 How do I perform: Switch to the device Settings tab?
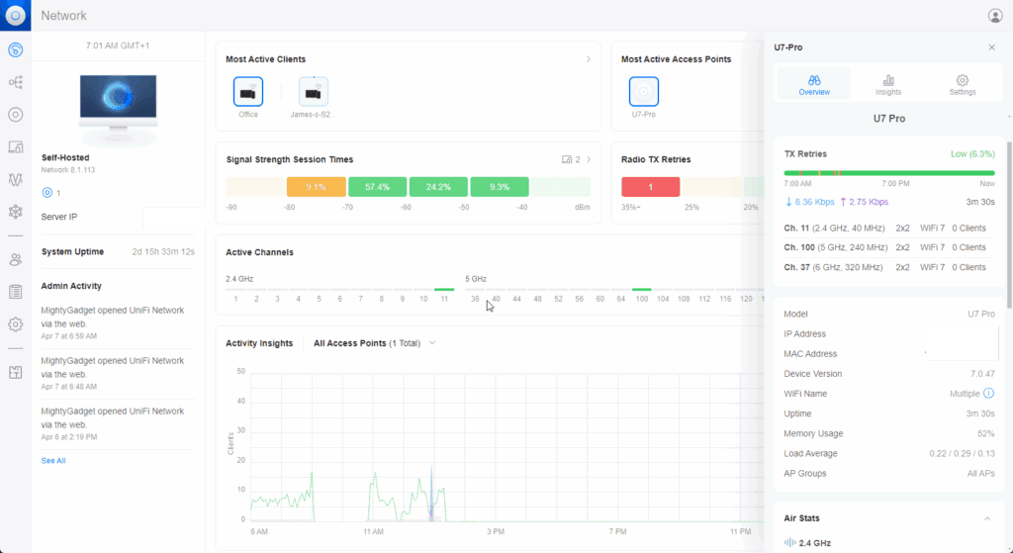pyautogui.click(x=962, y=85)
